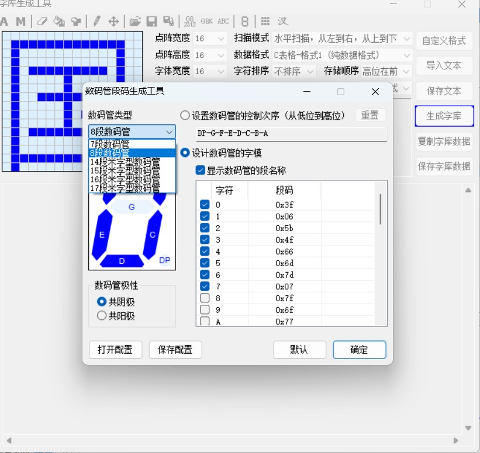Click the 保存配置 button
This screenshot has height=453, width=480.
coord(175,349)
